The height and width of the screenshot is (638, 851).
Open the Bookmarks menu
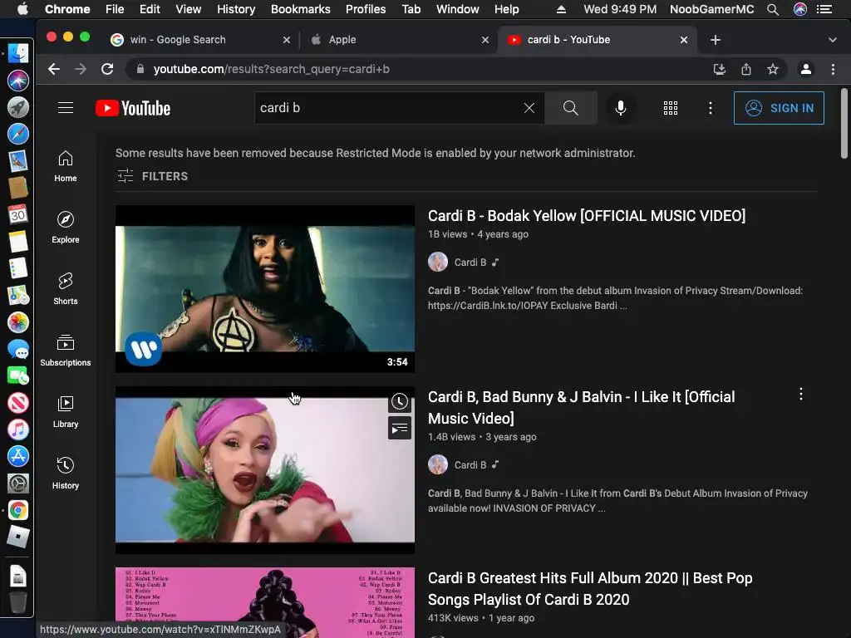point(301,9)
